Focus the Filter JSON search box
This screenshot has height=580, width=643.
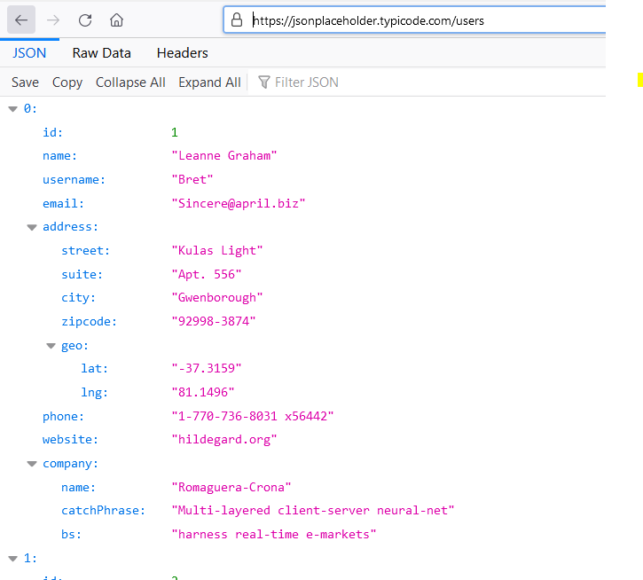coord(427,82)
